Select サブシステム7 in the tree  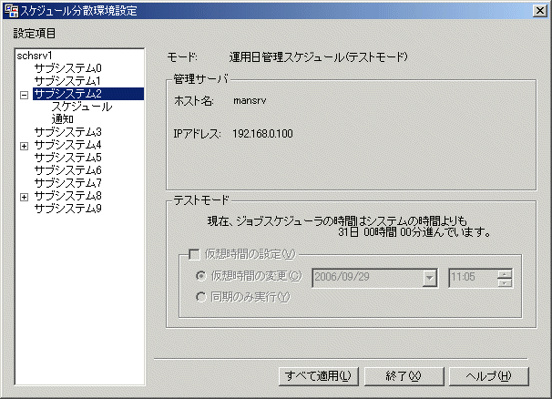(68, 183)
